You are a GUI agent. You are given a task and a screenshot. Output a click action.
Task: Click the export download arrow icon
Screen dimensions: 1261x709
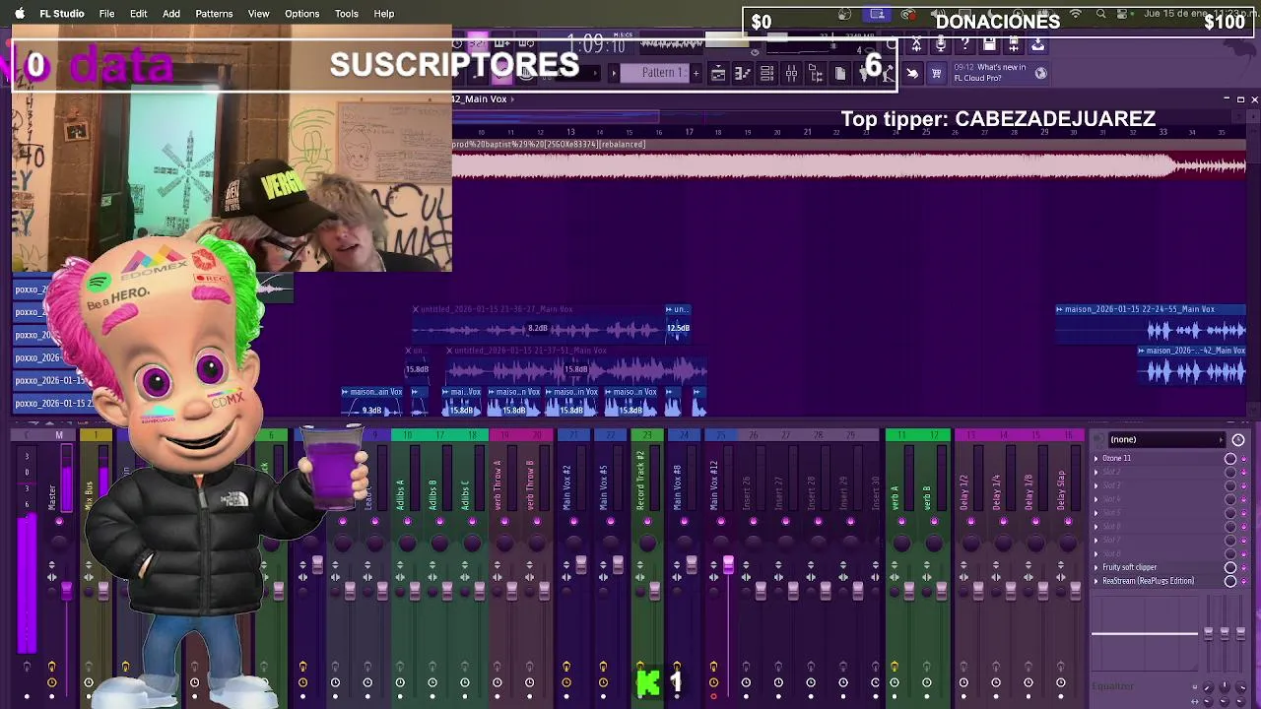click(x=1037, y=44)
